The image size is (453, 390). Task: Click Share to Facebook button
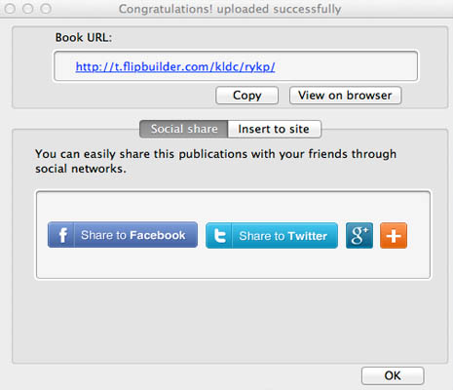pyautogui.click(x=123, y=235)
